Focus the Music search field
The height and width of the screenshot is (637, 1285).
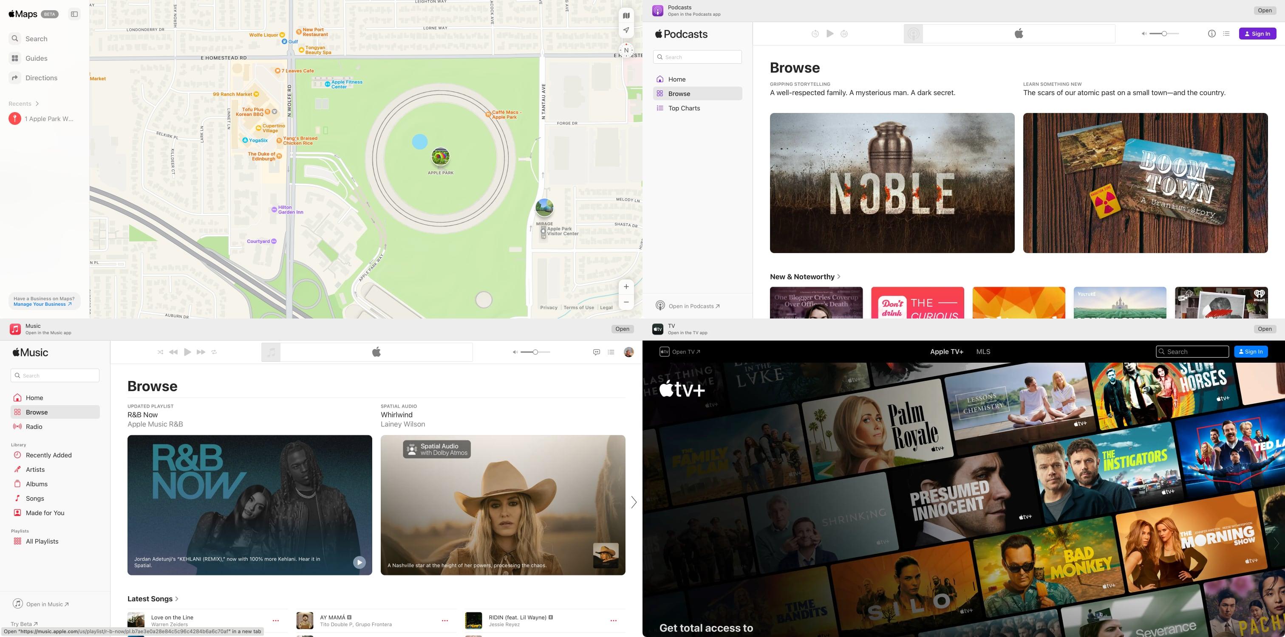pyautogui.click(x=55, y=375)
